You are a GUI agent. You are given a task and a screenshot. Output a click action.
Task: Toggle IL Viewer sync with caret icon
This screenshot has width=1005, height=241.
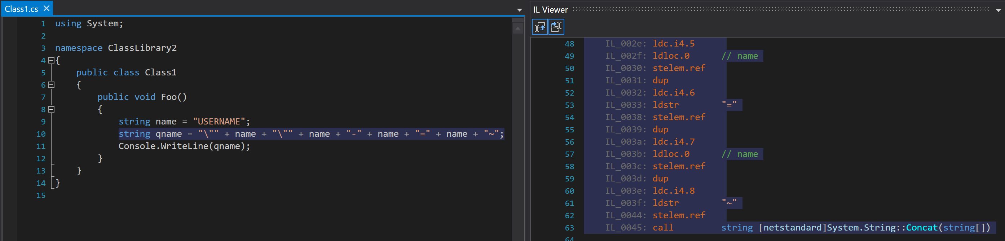(x=539, y=27)
